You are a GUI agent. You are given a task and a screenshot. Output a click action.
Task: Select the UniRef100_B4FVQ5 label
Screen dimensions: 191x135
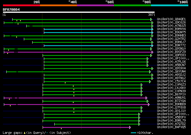click(171, 127)
